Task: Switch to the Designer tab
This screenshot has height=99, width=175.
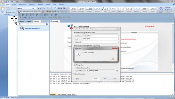Action: [x=22, y=21]
